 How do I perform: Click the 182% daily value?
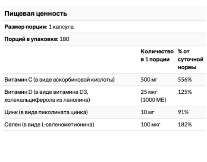pos(185,125)
